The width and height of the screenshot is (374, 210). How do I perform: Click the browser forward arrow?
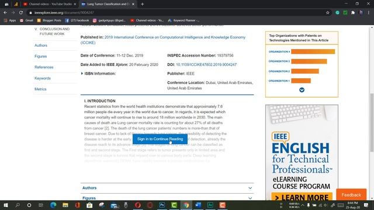point(13,12)
